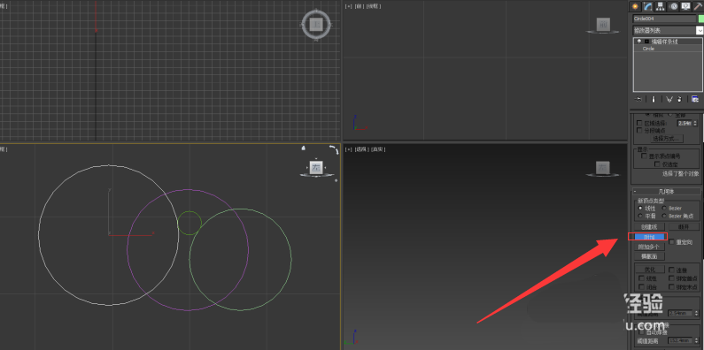
Task: Select the Bezier 角点 radio option
Action: pyautogui.click(x=664, y=216)
